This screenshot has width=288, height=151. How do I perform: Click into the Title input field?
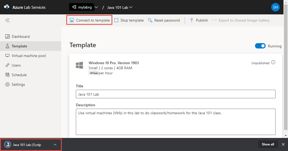click(176, 94)
